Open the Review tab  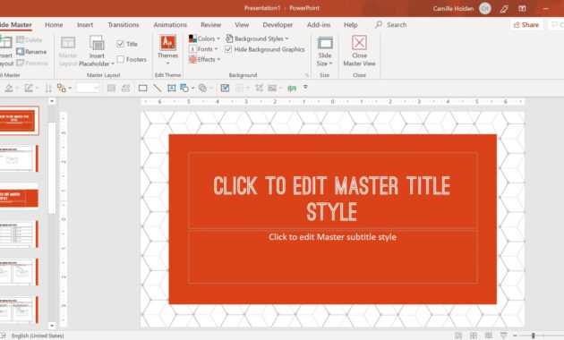[x=210, y=25]
